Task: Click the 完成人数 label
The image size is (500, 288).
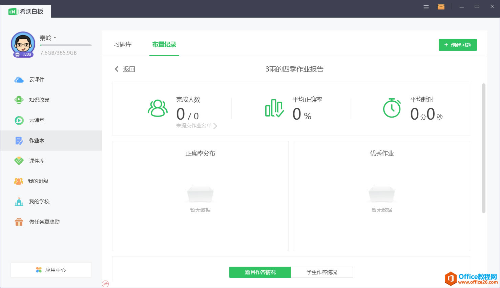Action: point(188,100)
